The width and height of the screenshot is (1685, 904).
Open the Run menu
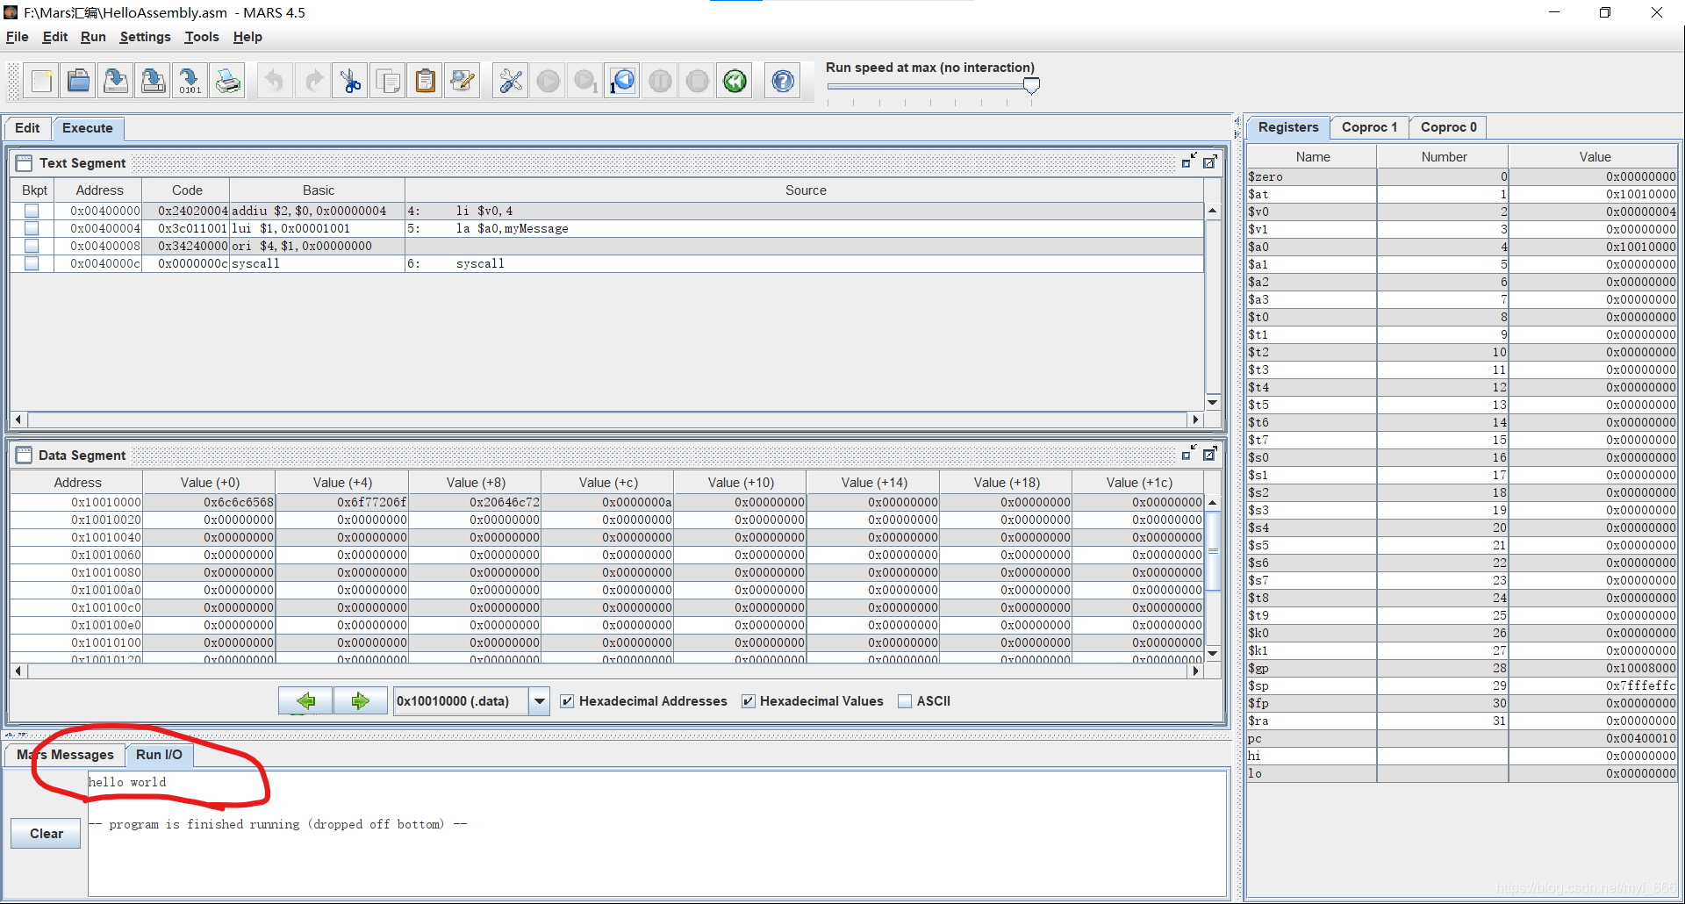pyautogui.click(x=93, y=37)
